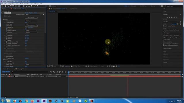
Task: Open Active Camera view dropdown
Action: pyautogui.click(x=95, y=66)
